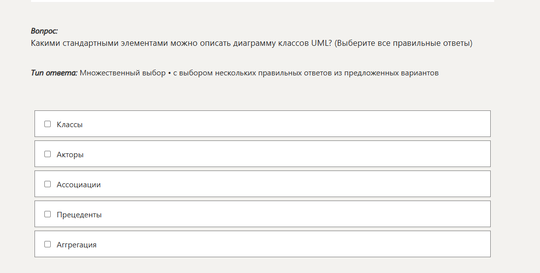Click empty area of the Агрегация option row
Screen dimensions: 540x273
(296, 244)
